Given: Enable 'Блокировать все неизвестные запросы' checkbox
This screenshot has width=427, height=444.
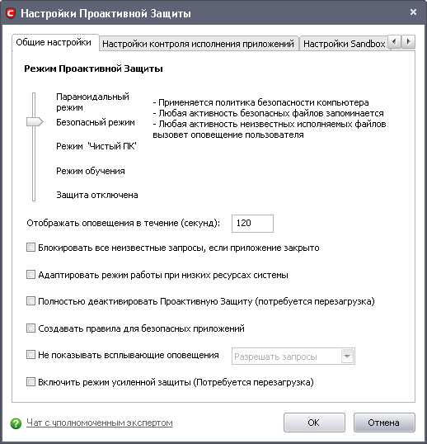Looking at the screenshot, I should [30, 248].
